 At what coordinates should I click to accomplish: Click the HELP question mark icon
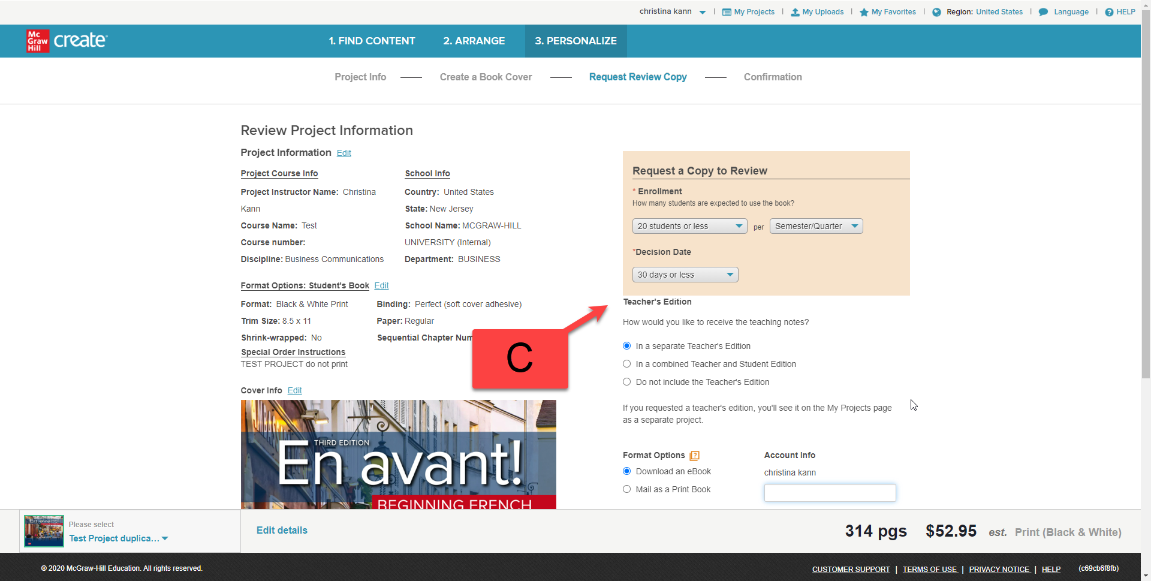click(1109, 12)
